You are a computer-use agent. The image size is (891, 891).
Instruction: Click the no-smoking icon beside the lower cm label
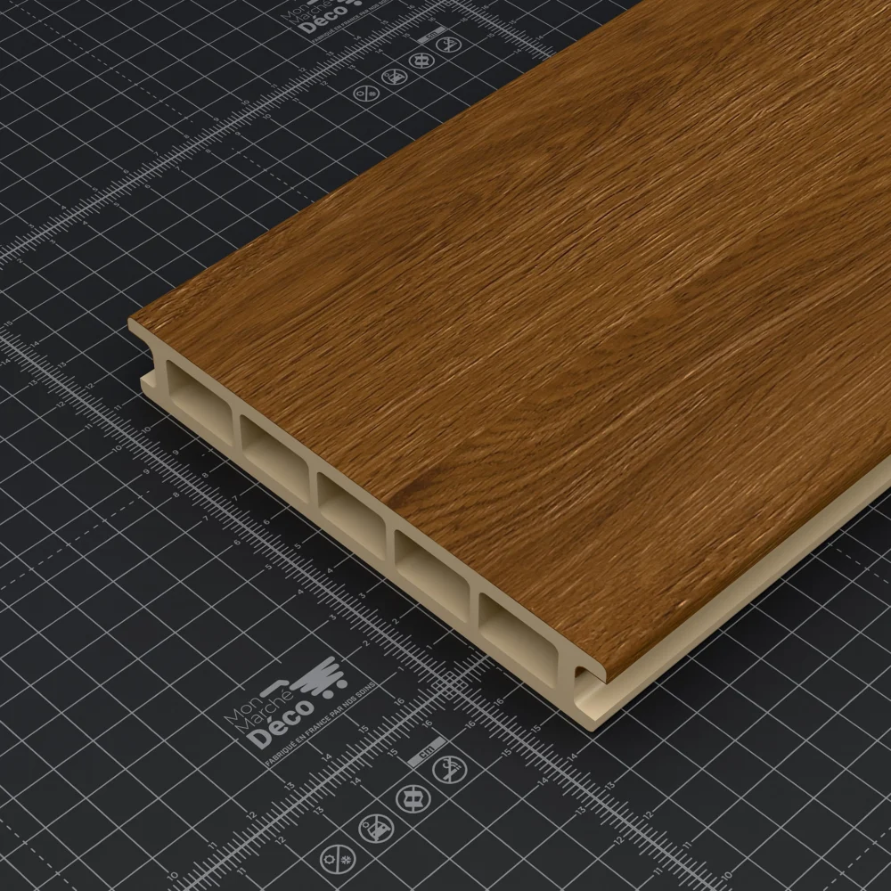pyautogui.click(x=448, y=771)
